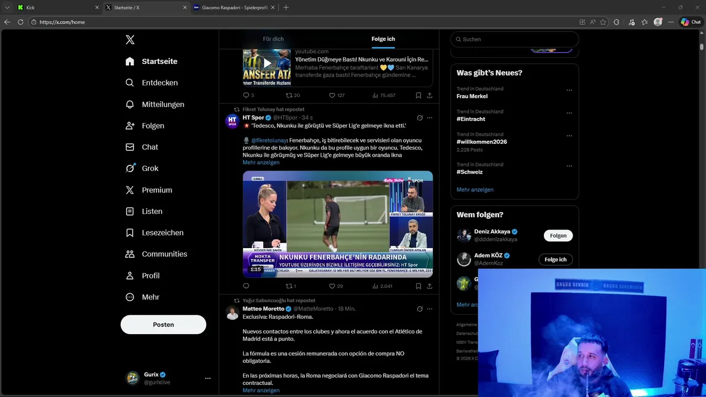Open Gurix account options menu

coord(208,378)
